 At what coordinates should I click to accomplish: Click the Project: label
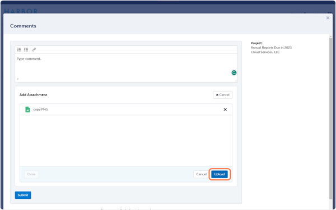point(256,43)
